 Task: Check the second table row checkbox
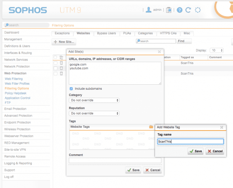click(x=56, y=68)
